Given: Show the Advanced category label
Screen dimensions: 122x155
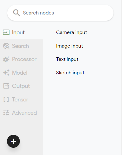Looking at the screenshot, I should 24,113.
